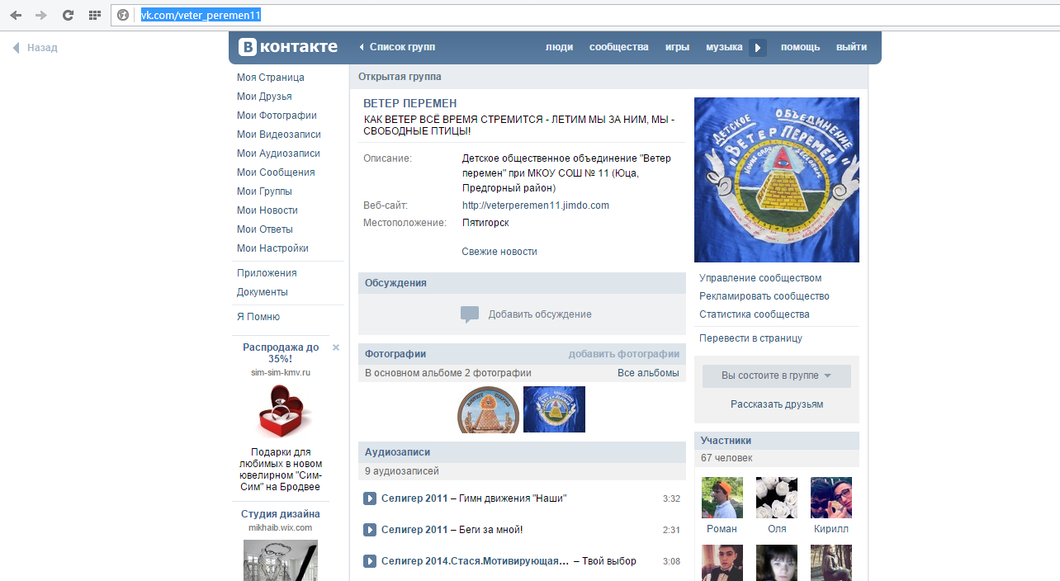
Task: Click 'Добавить обсуждение' link
Action: click(540, 314)
